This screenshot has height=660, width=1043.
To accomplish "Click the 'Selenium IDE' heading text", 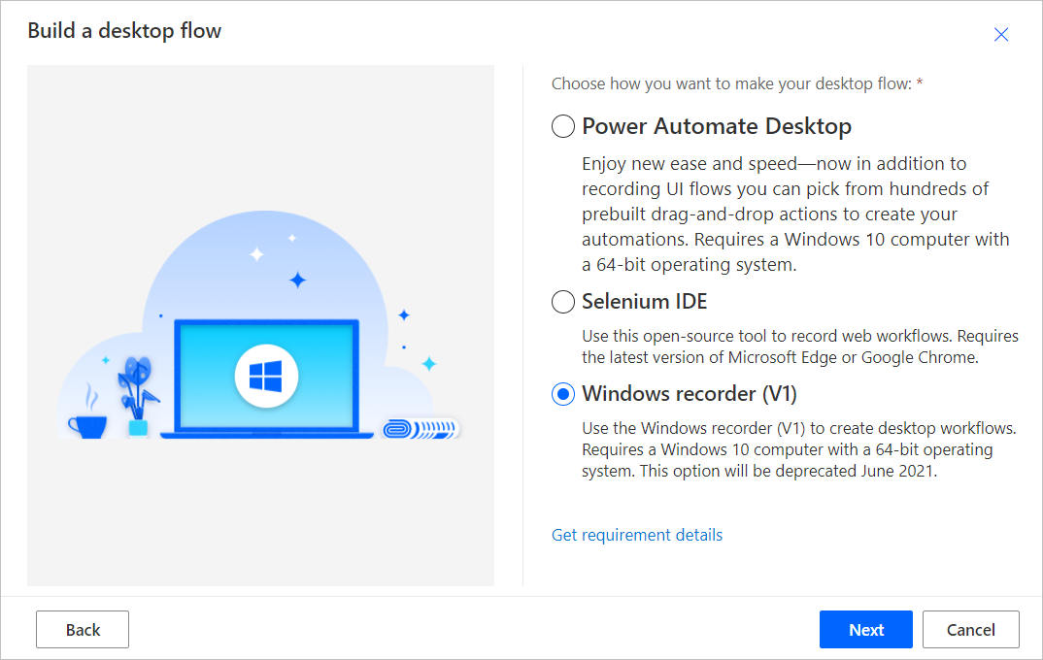I will point(644,302).
